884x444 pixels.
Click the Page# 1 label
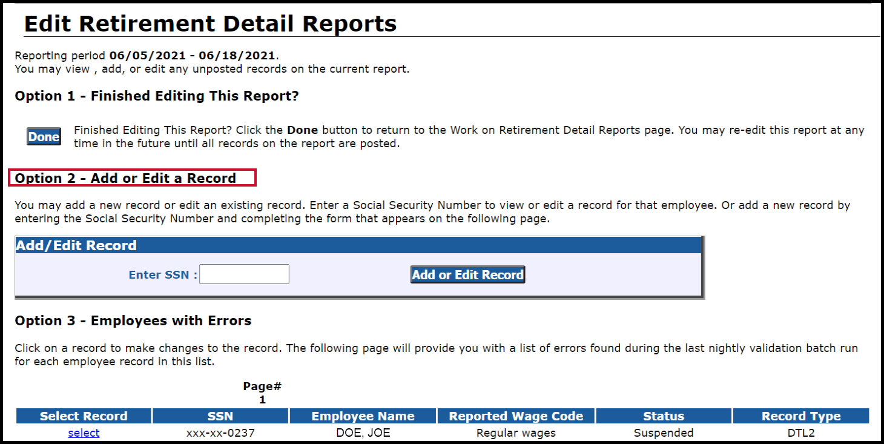[262, 392]
